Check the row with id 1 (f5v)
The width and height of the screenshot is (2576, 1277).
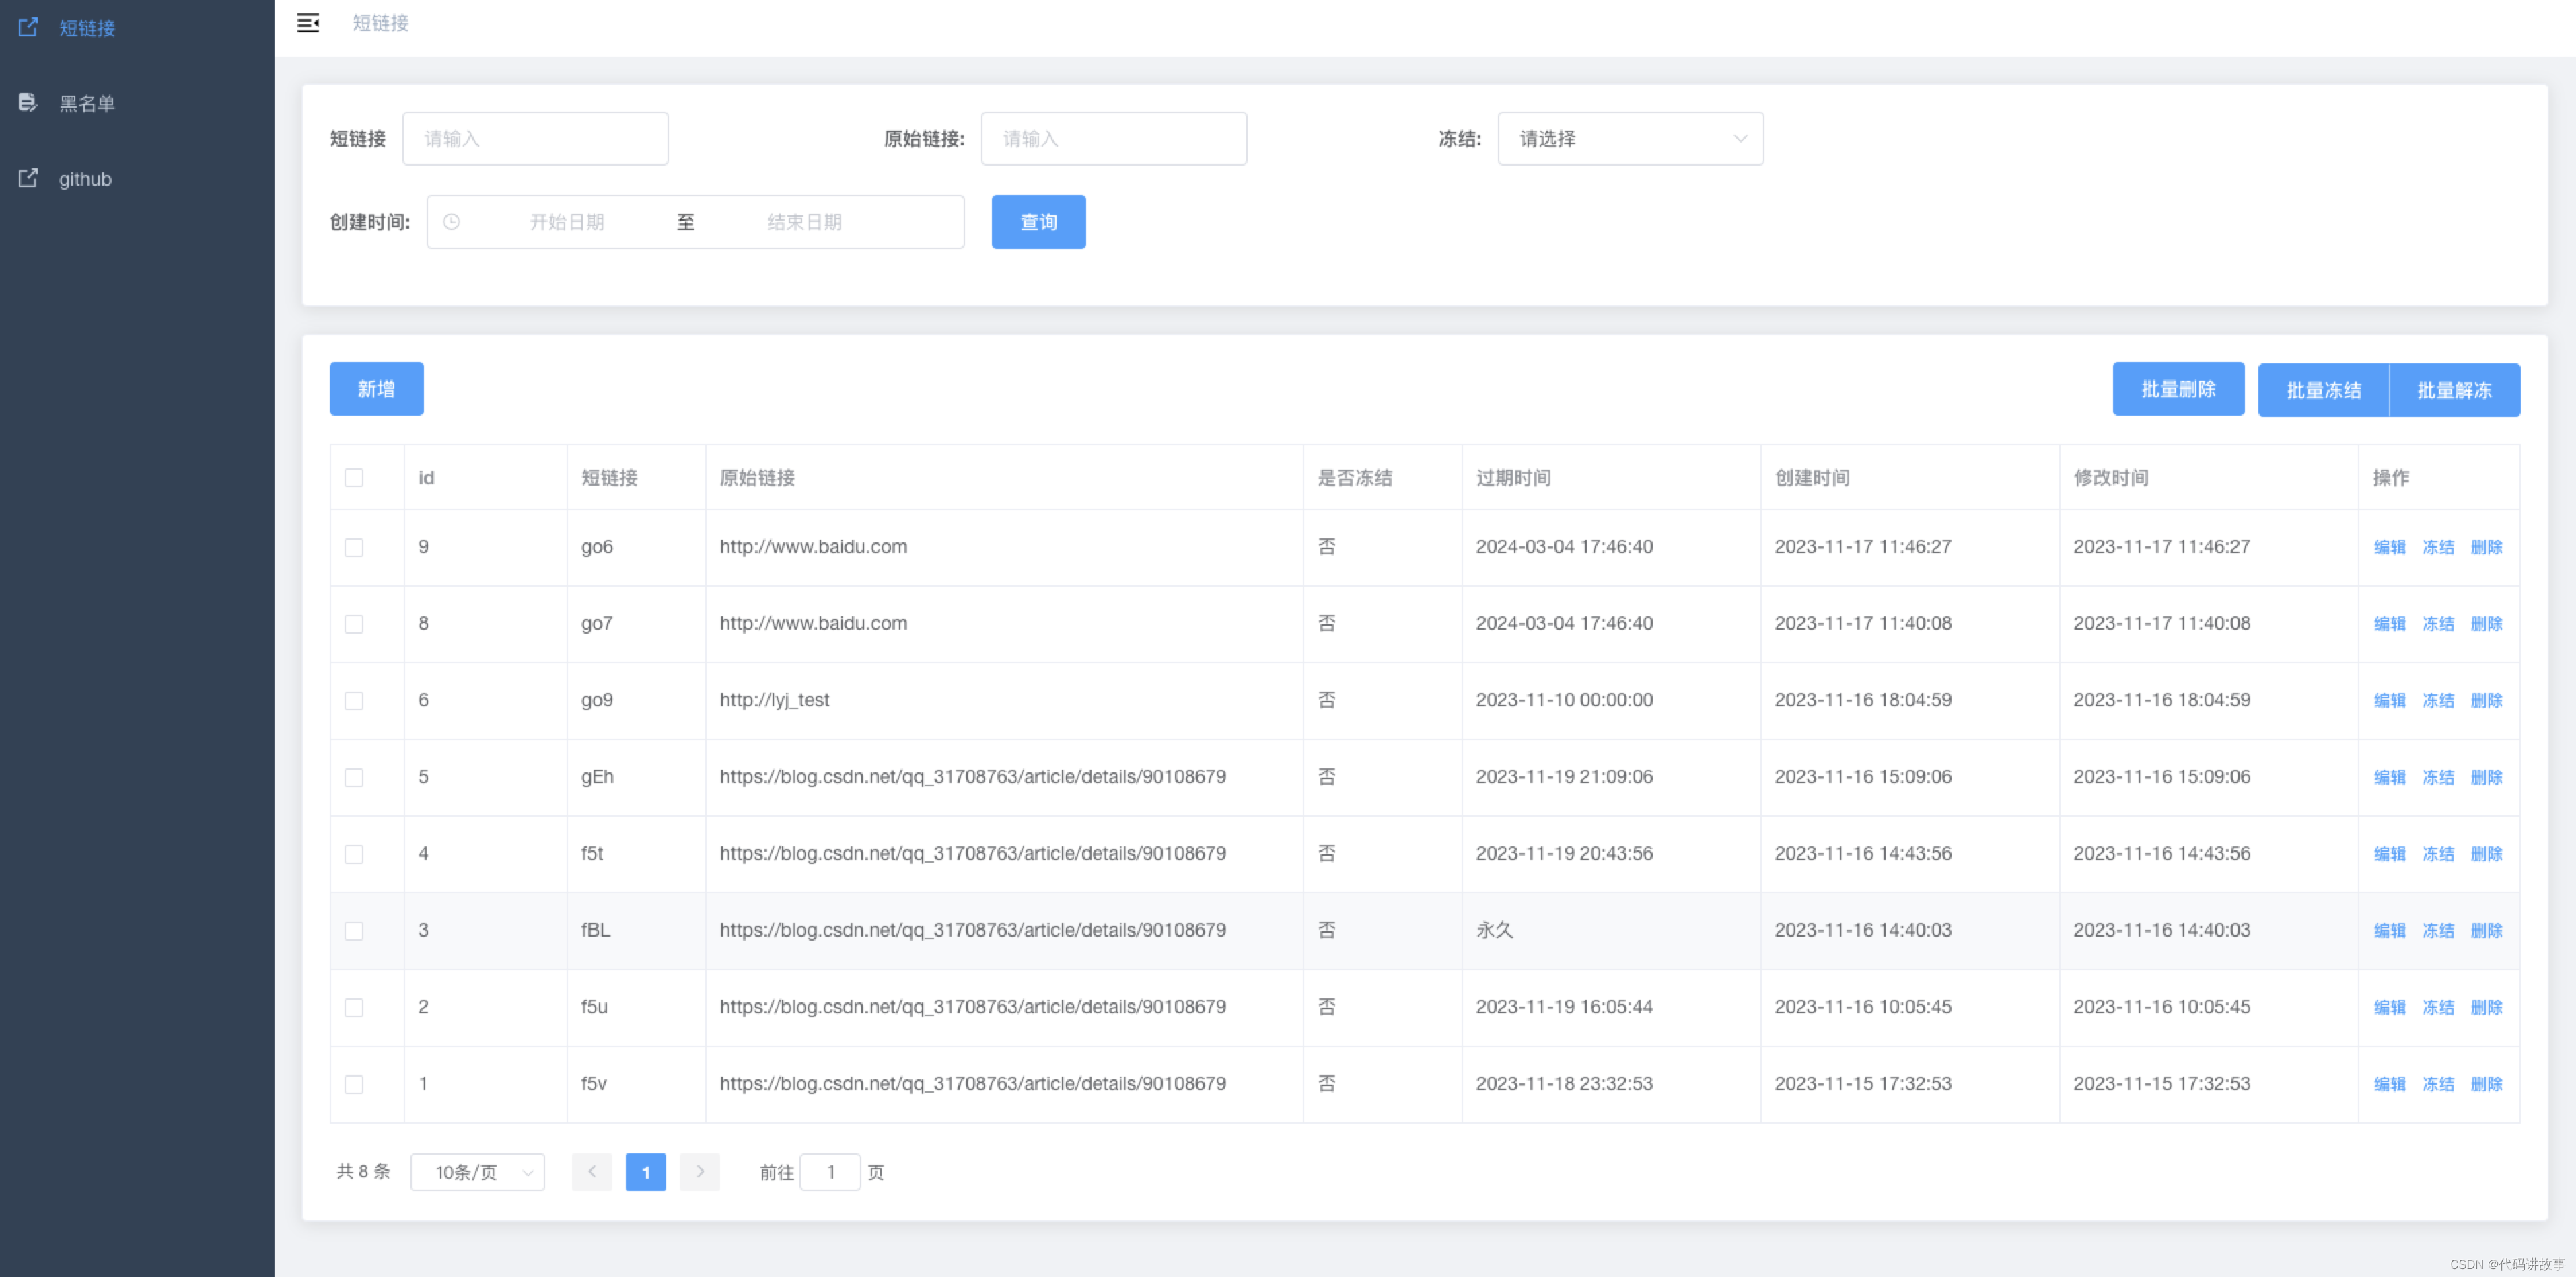tap(354, 1084)
